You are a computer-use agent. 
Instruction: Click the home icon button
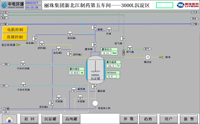pyautogui.click(x=9, y=119)
